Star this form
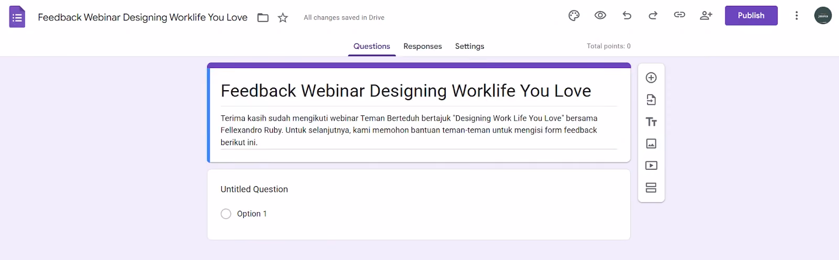Viewport: 839px width, 260px height. [x=283, y=18]
